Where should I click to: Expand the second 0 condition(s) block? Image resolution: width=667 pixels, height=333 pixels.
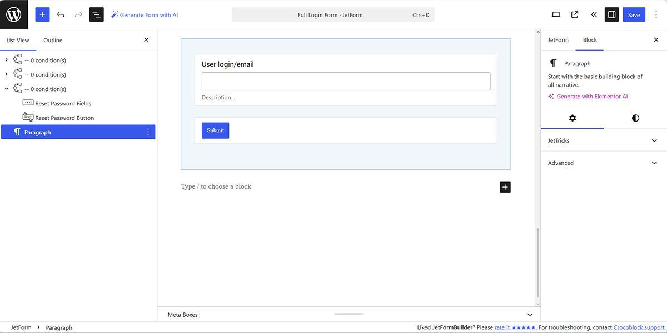point(6,74)
